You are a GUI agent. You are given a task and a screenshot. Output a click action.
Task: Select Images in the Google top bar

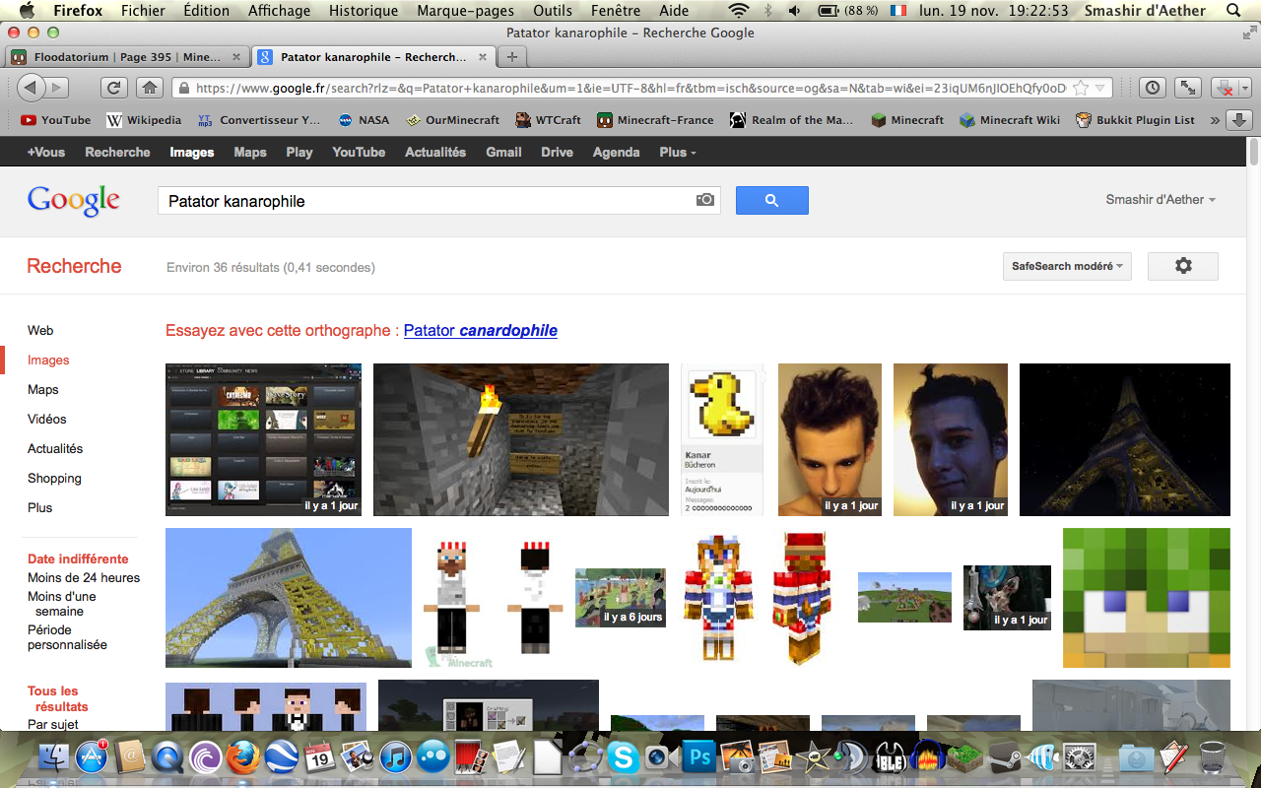point(192,152)
